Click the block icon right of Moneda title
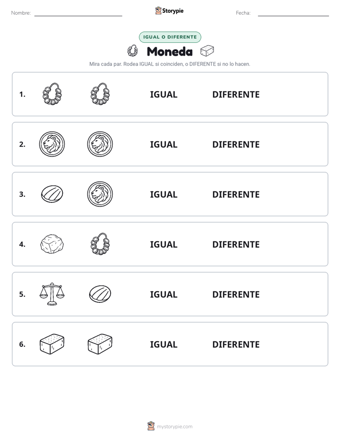Viewport: 340px width, 440px height. click(207, 51)
